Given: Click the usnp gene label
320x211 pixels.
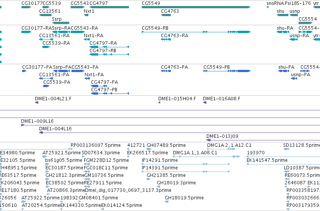Looking at the screenshot, I should pyautogui.click(x=295, y=11).
